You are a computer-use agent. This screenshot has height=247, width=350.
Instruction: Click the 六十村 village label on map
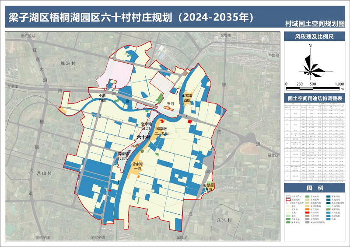(x=143, y=137)
